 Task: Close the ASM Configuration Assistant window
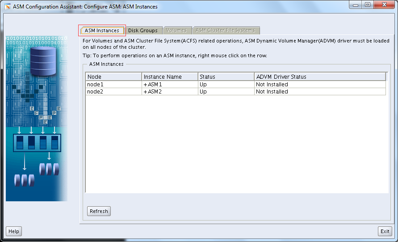click(x=384, y=5)
